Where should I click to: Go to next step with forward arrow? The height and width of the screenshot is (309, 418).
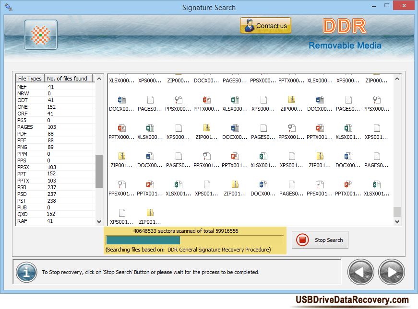click(391, 272)
